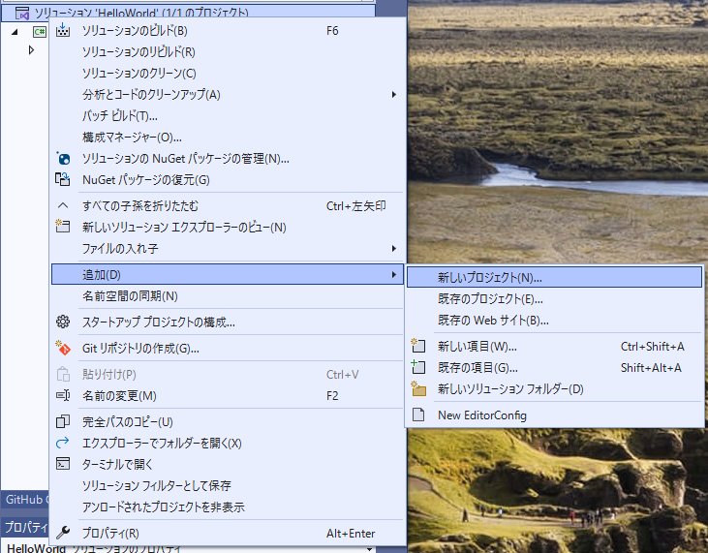This screenshot has height=553, width=708.
Task: Click the properties wrench icon
Action: point(63,533)
